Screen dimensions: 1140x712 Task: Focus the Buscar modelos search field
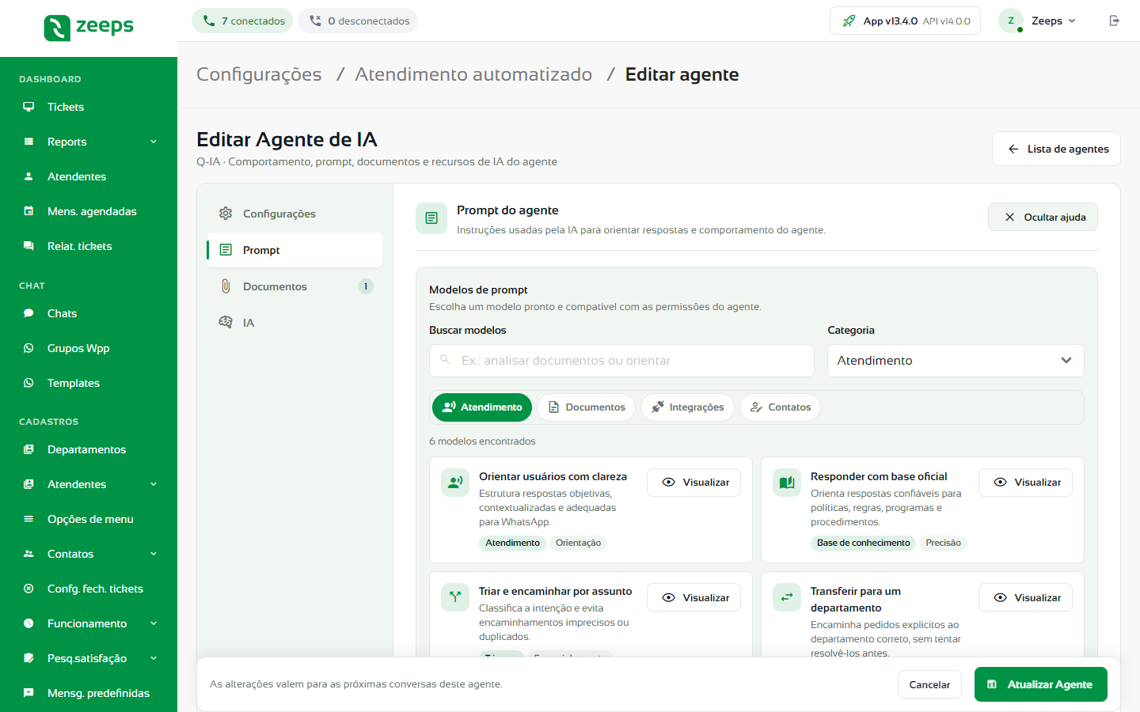[621, 361]
